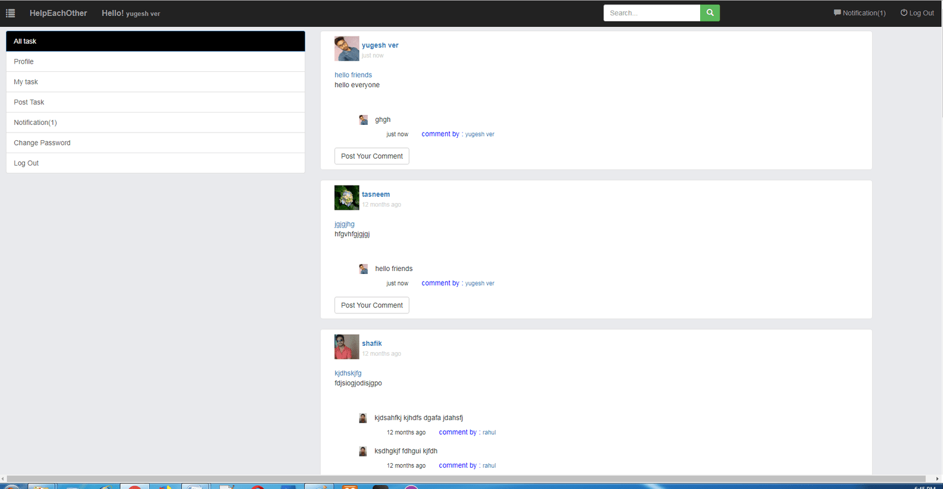The image size is (943, 489).
Task: Select All task in the sidebar
Action: [x=156, y=41]
